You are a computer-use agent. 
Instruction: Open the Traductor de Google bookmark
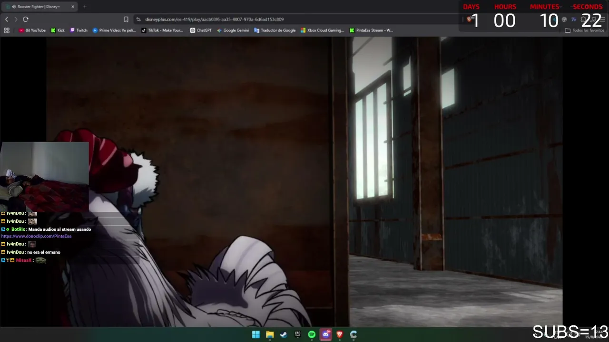pos(275,30)
